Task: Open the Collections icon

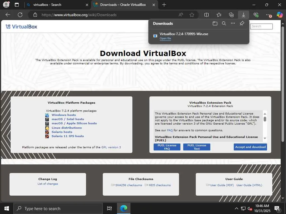Action: click(x=231, y=15)
